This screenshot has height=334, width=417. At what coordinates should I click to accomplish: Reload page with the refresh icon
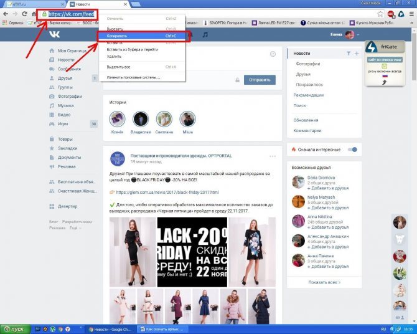(x=24, y=14)
